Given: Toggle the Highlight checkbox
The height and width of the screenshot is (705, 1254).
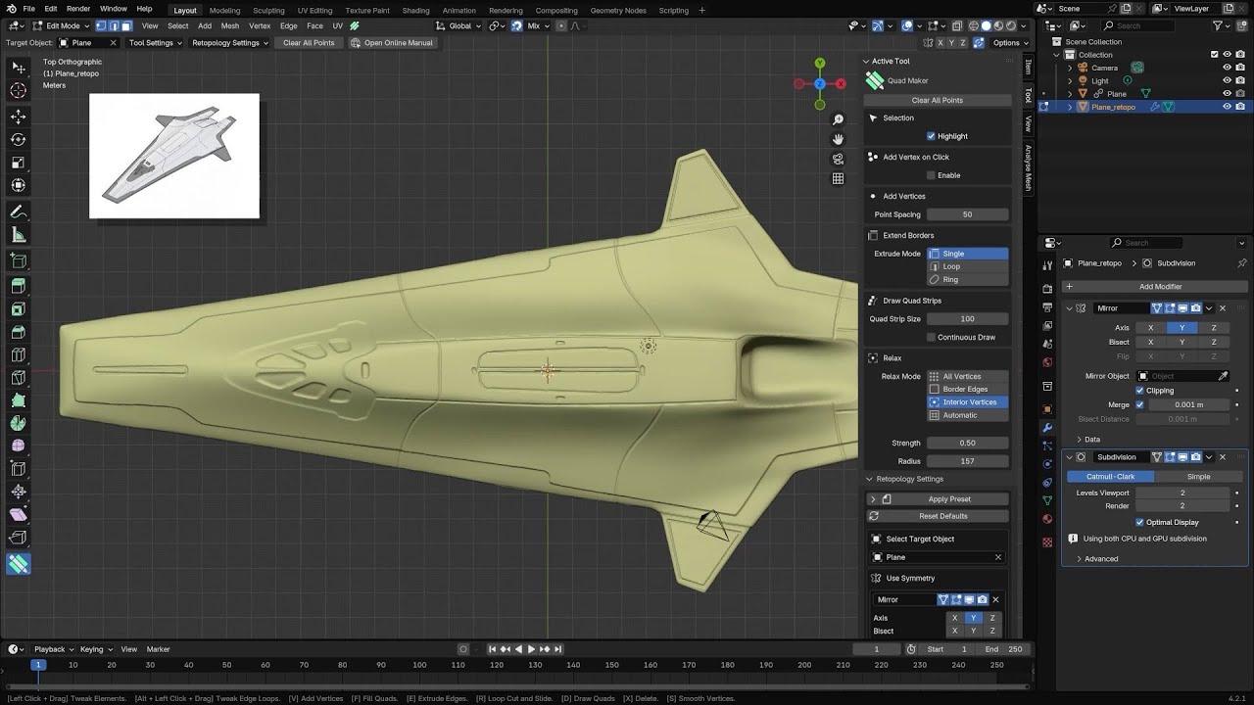Looking at the screenshot, I should 931,136.
